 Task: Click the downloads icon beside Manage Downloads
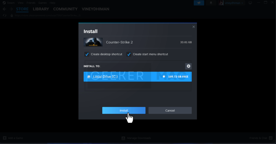pyautogui.click(x=123, y=138)
